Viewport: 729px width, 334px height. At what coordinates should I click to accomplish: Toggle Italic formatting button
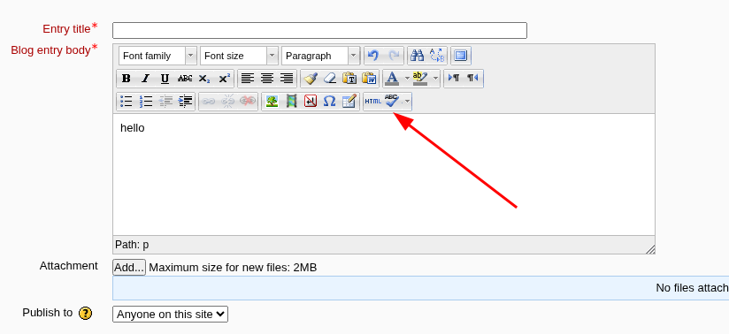[145, 79]
